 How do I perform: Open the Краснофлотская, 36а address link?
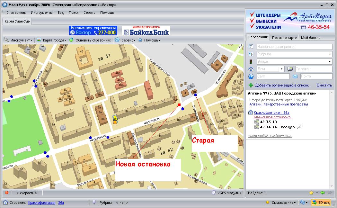[271, 113]
